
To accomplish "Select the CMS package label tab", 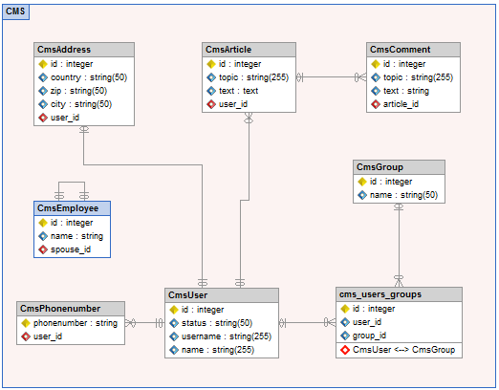I will tap(15, 11).
